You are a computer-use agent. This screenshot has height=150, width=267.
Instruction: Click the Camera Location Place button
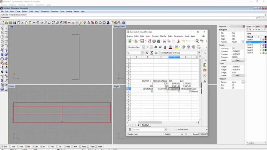click(238, 60)
